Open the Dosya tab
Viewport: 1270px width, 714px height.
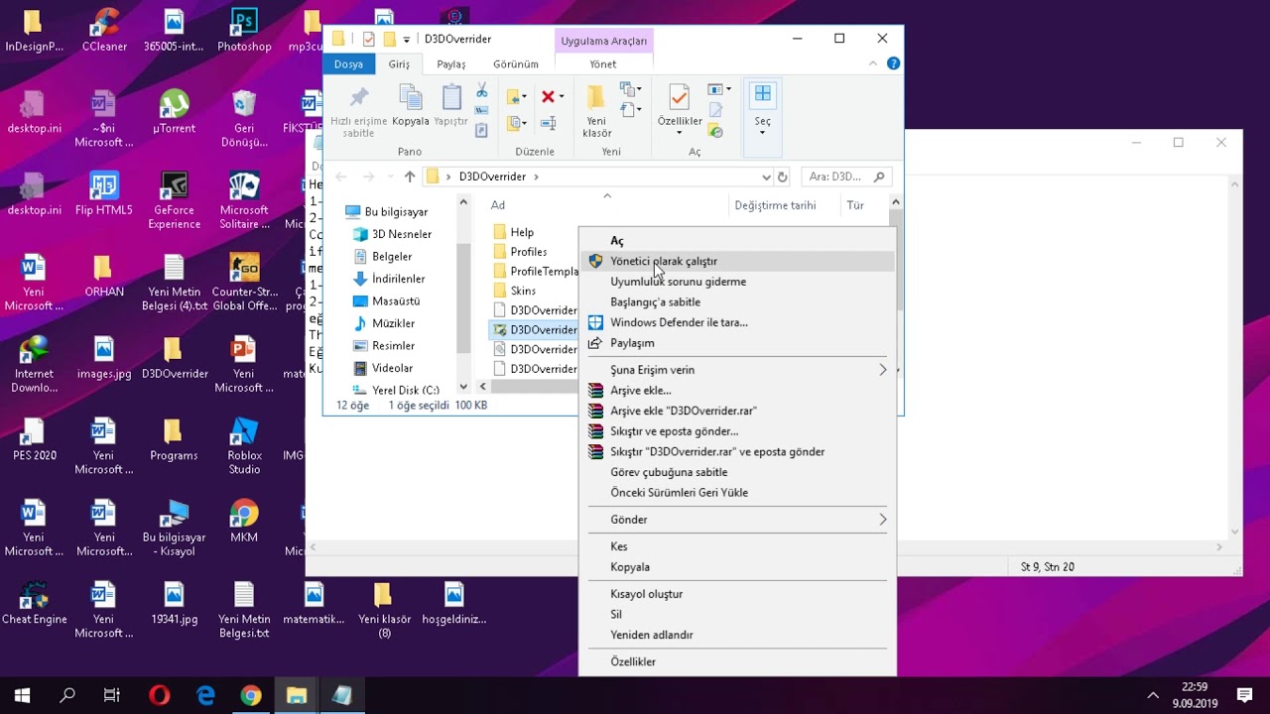tap(348, 64)
